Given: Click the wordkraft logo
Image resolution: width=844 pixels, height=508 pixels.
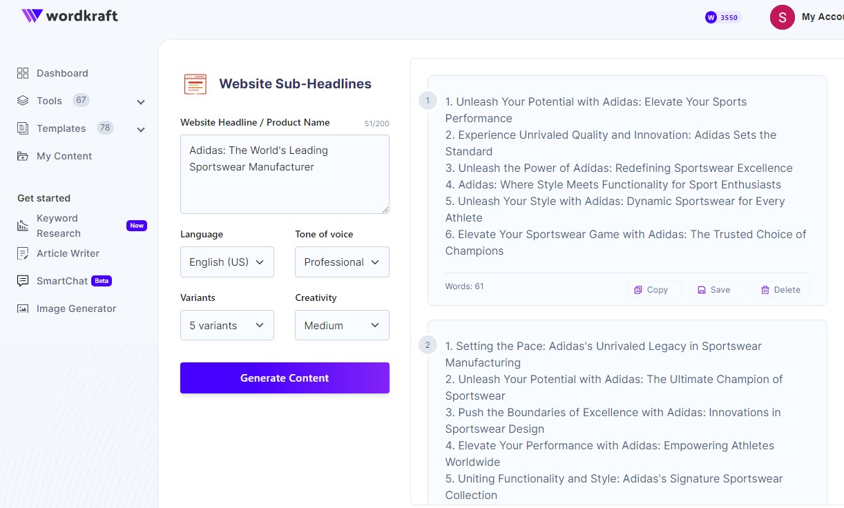Looking at the screenshot, I should (69, 16).
